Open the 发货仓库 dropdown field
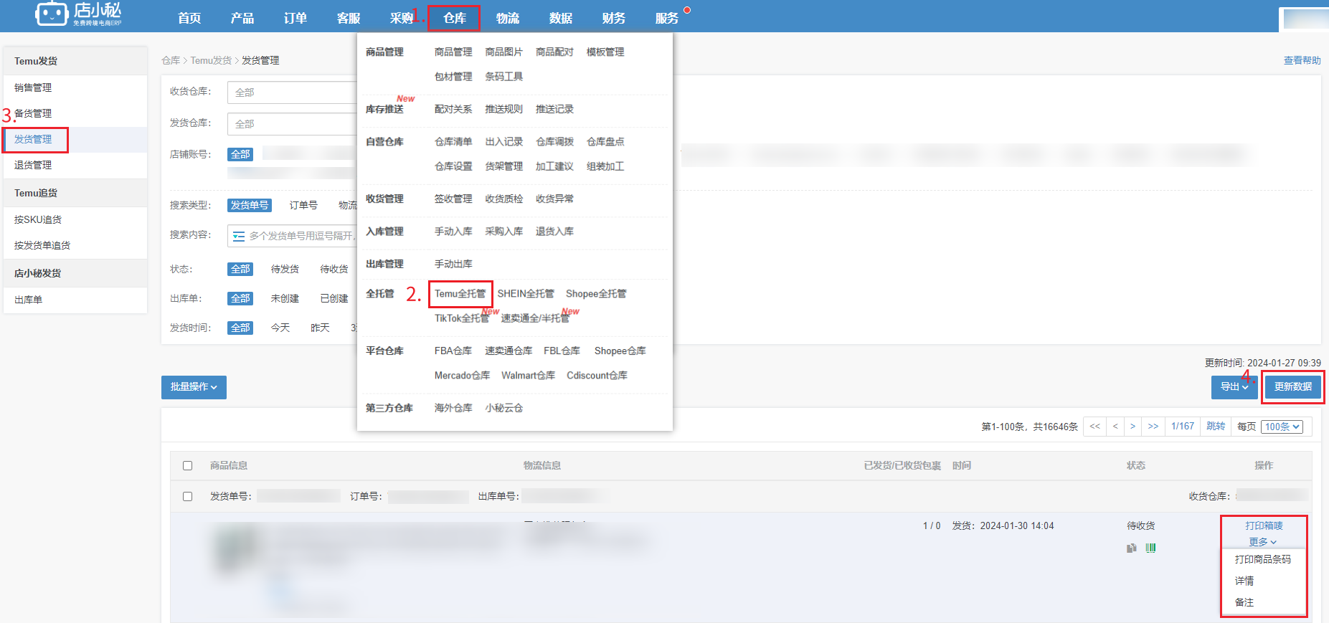This screenshot has width=1329, height=623. [293, 124]
